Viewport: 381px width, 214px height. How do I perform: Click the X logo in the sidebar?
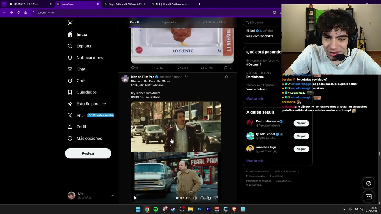70,23
